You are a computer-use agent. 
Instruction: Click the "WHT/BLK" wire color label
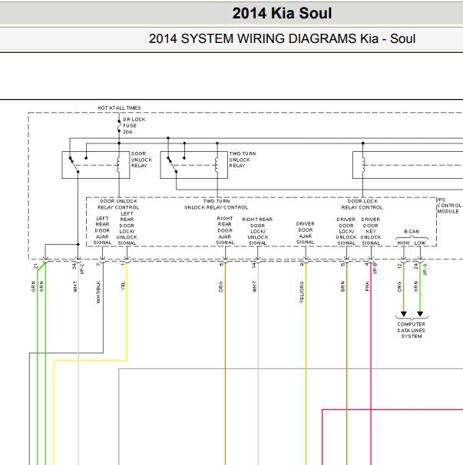point(98,292)
